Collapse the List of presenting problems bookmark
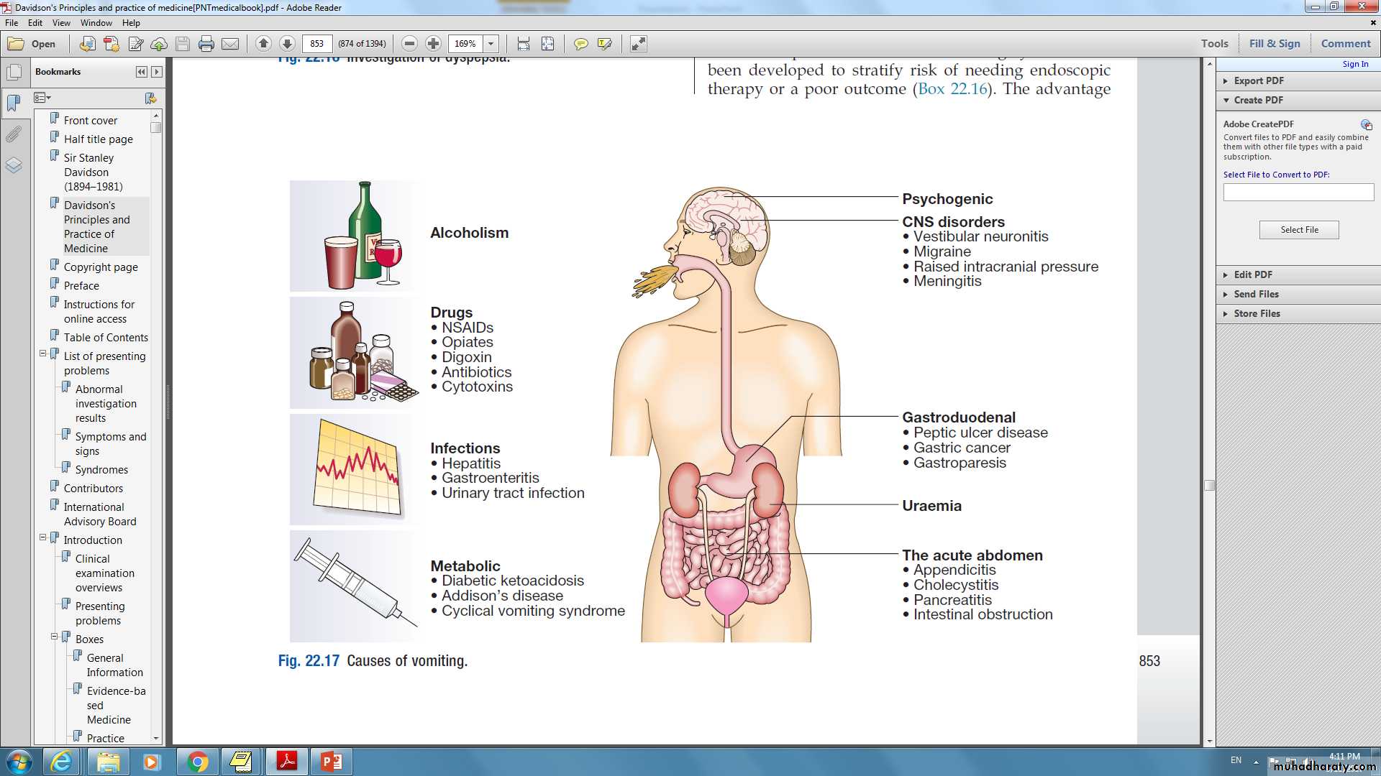Viewport: 1381px width, 776px height. (x=42, y=354)
